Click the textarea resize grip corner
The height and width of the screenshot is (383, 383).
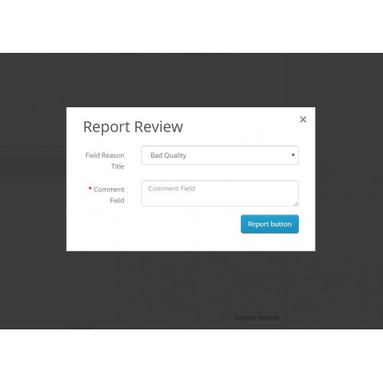tap(296, 204)
